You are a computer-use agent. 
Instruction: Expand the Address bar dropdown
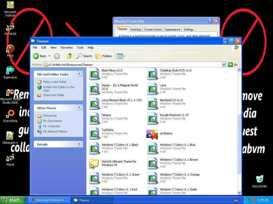click(x=224, y=65)
